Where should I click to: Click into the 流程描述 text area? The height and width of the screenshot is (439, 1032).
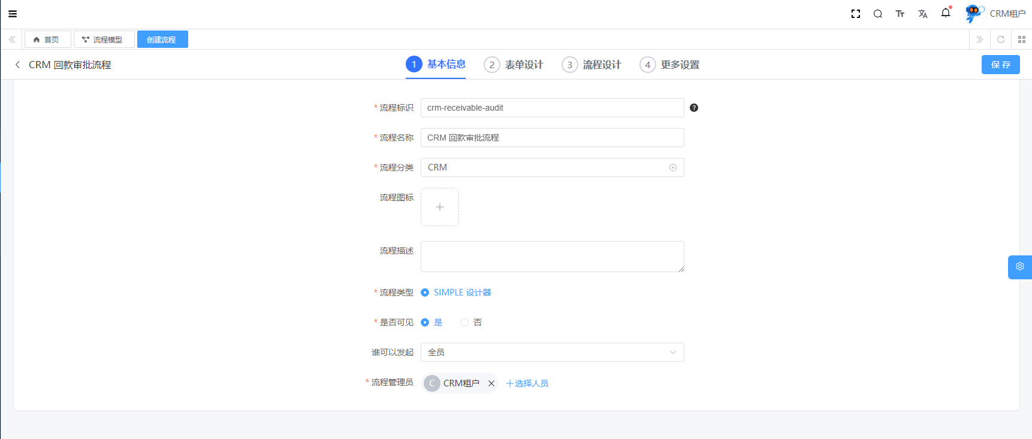pos(552,257)
